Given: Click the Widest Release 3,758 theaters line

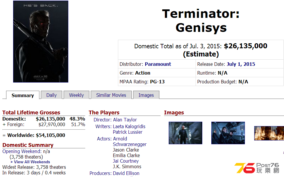Looking at the screenshot, I should click(34, 167).
